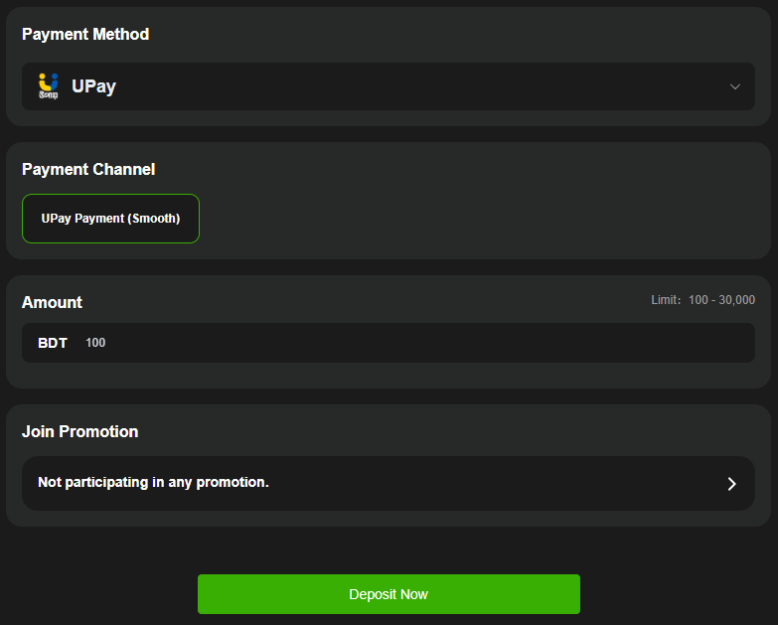Click the Amount section heading
Screen dimensions: 778x625
(52, 302)
